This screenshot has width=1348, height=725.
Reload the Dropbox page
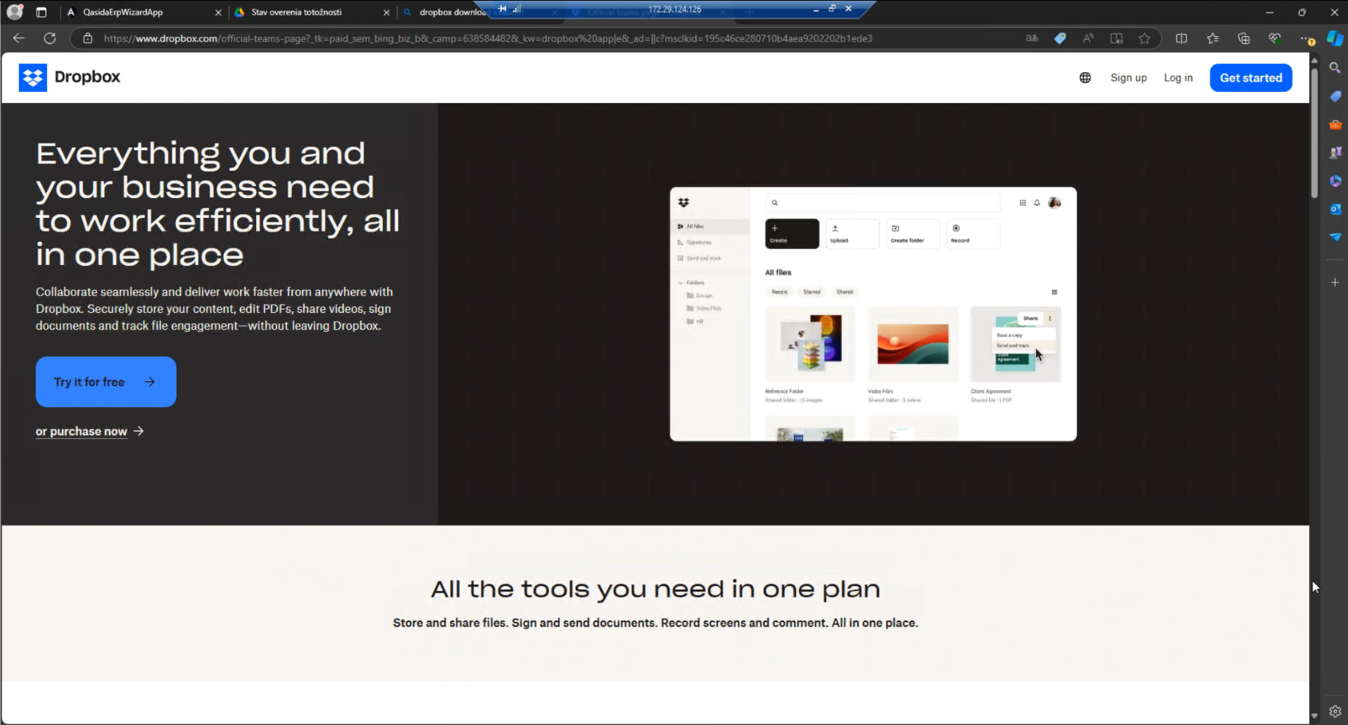(50, 38)
